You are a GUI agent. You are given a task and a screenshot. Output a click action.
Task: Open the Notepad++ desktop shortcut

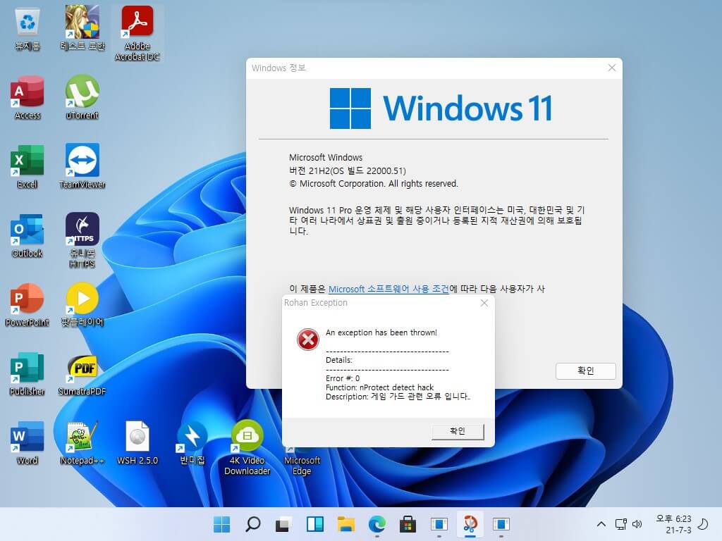[82, 442]
